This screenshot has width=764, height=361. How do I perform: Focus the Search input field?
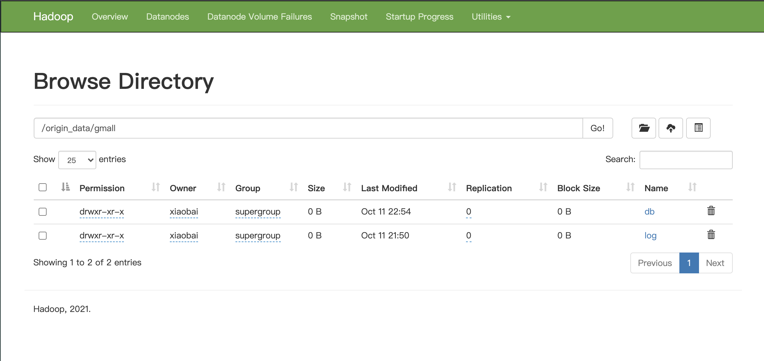coord(686,160)
